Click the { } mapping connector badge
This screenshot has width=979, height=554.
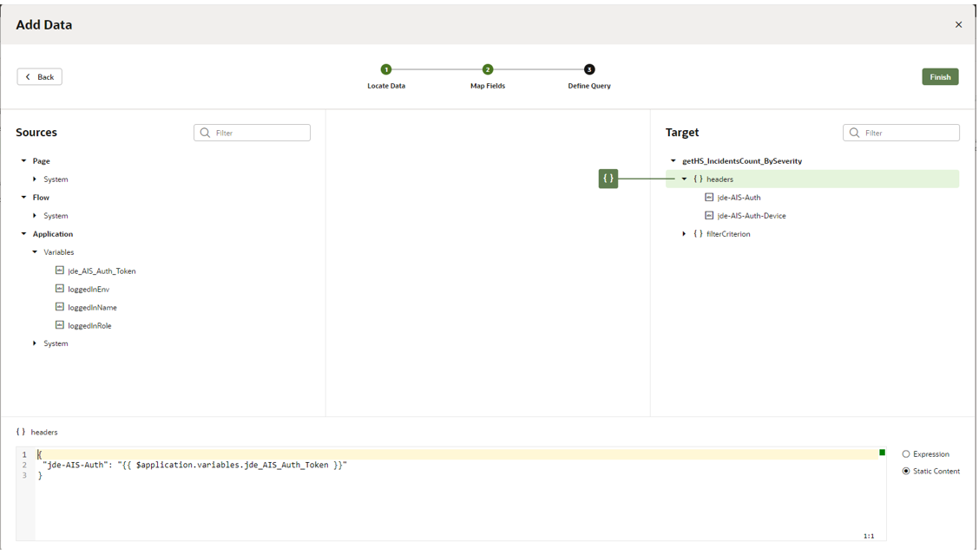pyautogui.click(x=608, y=179)
